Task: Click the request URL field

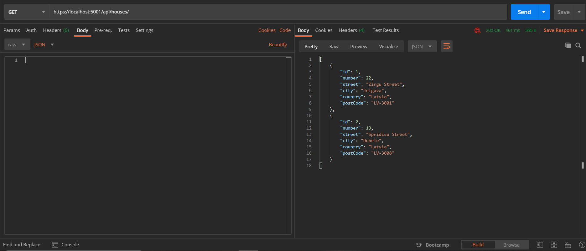Action: pos(278,12)
